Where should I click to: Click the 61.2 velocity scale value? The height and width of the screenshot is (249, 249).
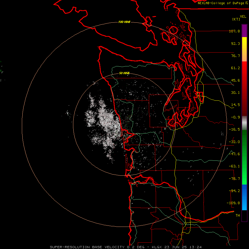coord(235,68)
